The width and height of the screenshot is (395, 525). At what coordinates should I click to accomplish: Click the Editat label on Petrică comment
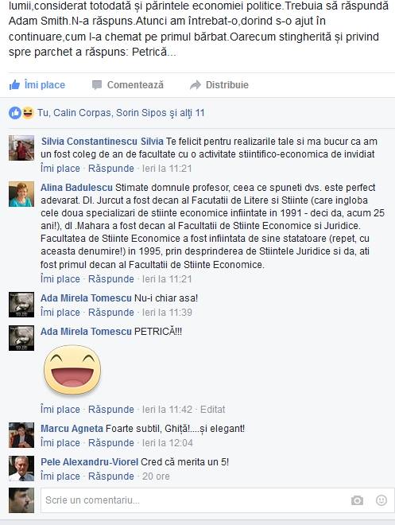point(213,410)
